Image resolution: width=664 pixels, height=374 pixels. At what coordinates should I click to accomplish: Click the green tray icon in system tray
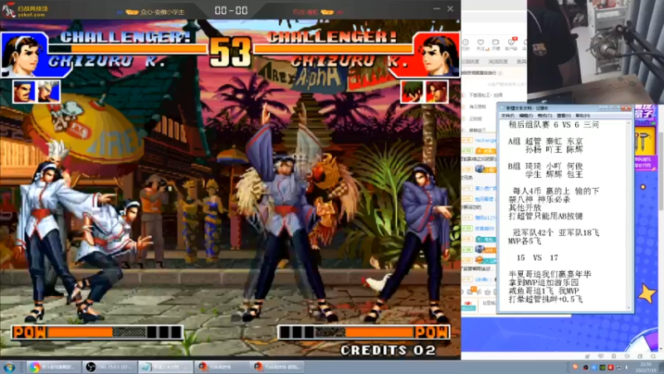[x=603, y=367]
